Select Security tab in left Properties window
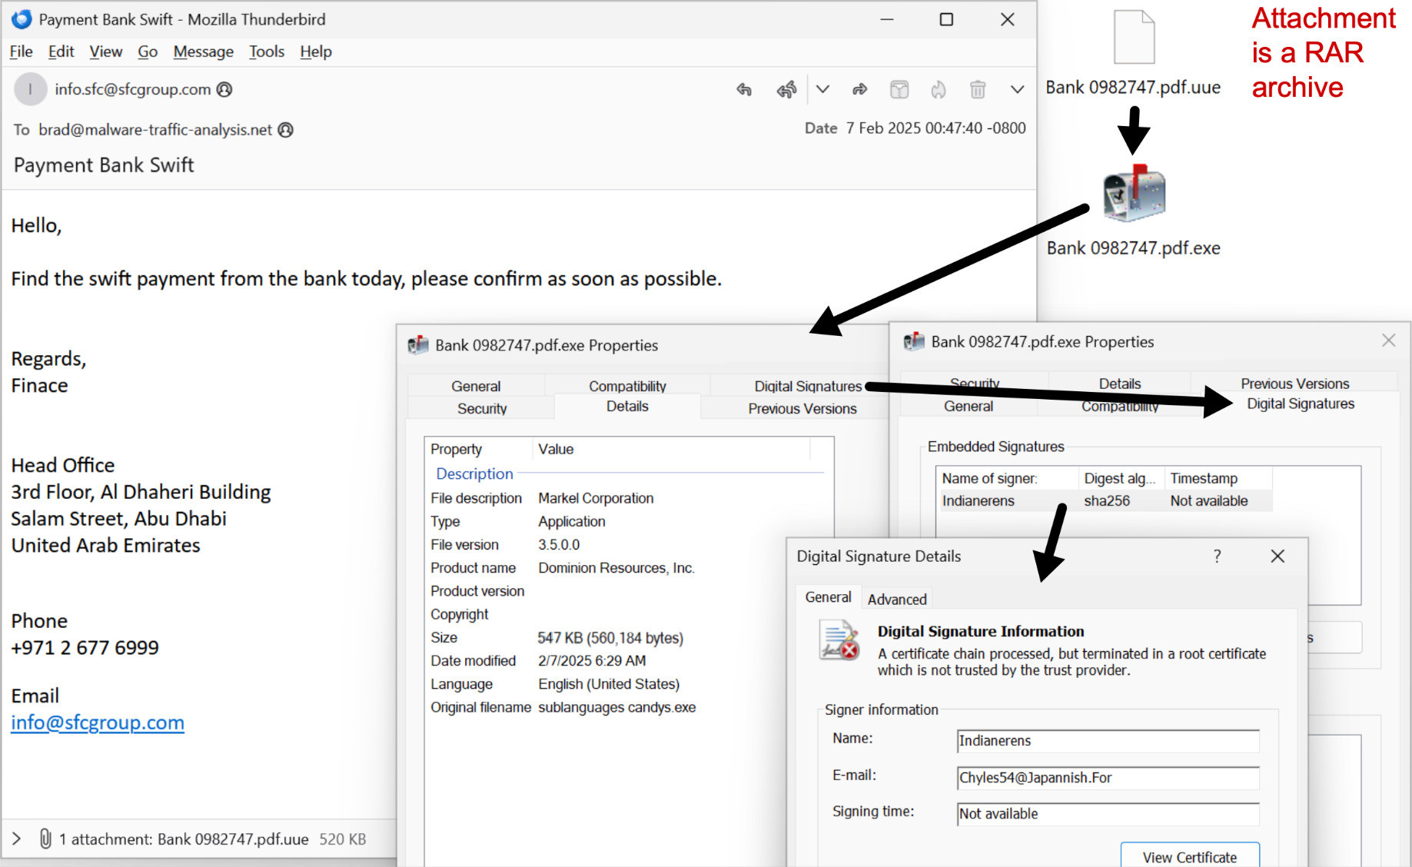 pyautogui.click(x=482, y=408)
